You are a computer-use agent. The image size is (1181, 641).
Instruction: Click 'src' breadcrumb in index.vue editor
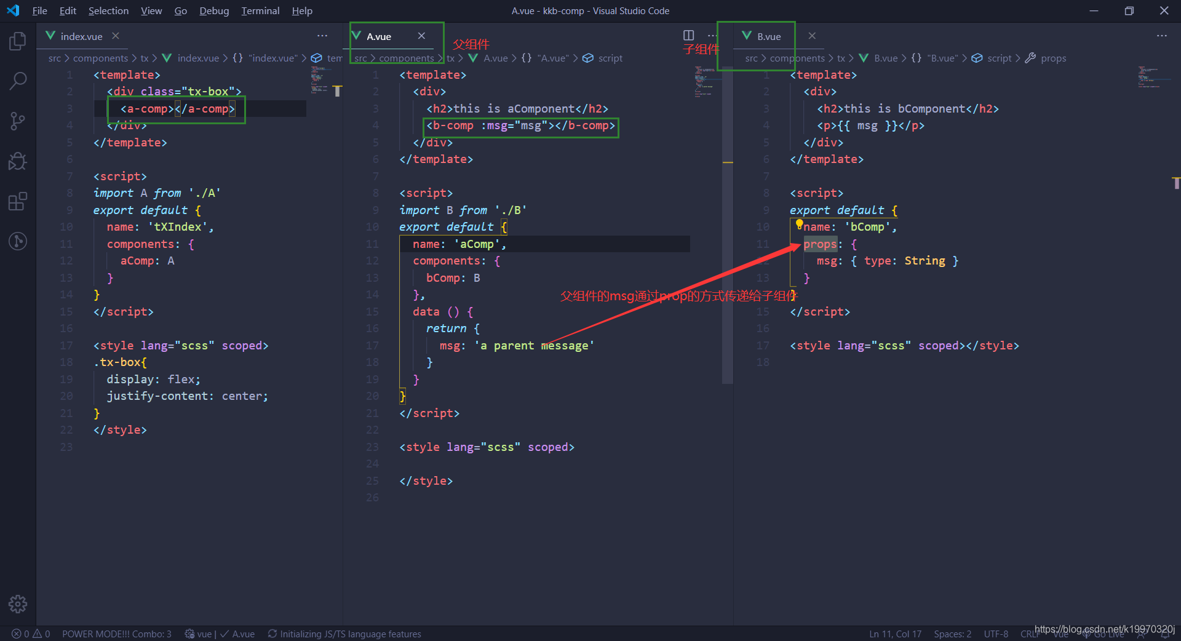55,58
